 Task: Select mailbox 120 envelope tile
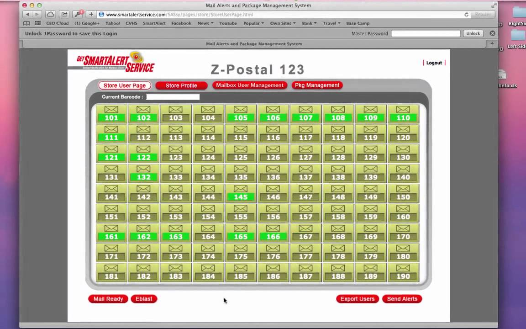click(403, 133)
